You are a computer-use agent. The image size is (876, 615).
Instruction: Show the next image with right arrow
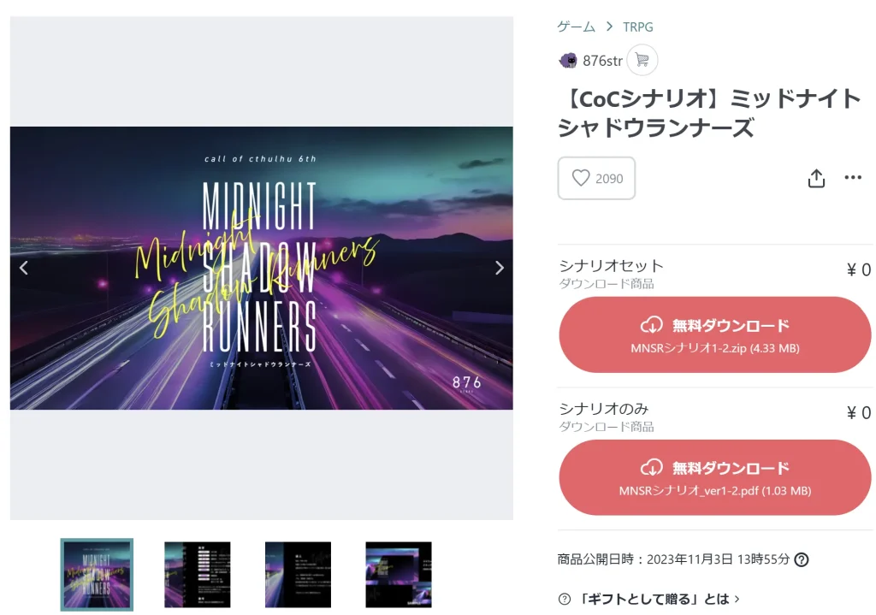[x=500, y=268]
